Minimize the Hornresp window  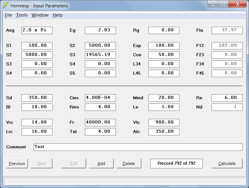213,4
